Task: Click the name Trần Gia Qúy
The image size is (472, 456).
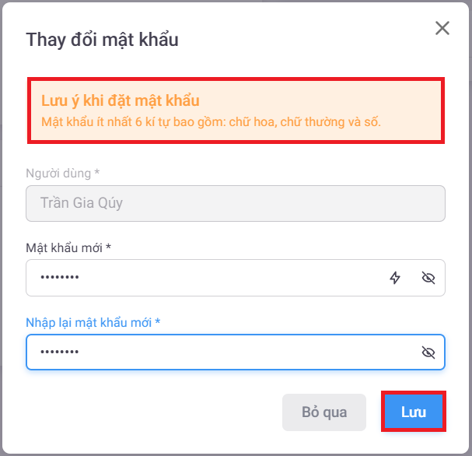Action: coord(82,204)
